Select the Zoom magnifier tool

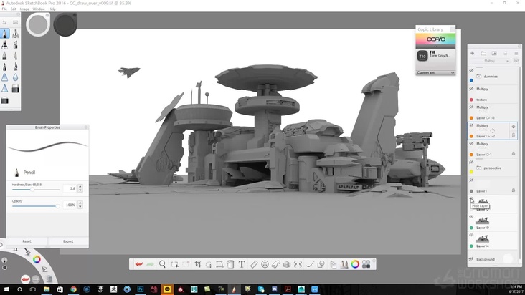(x=163, y=264)
